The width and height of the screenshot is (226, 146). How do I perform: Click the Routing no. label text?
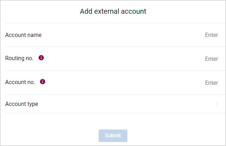(19, 58)
